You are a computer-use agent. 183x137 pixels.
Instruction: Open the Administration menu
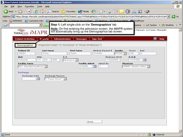point(62,39)
